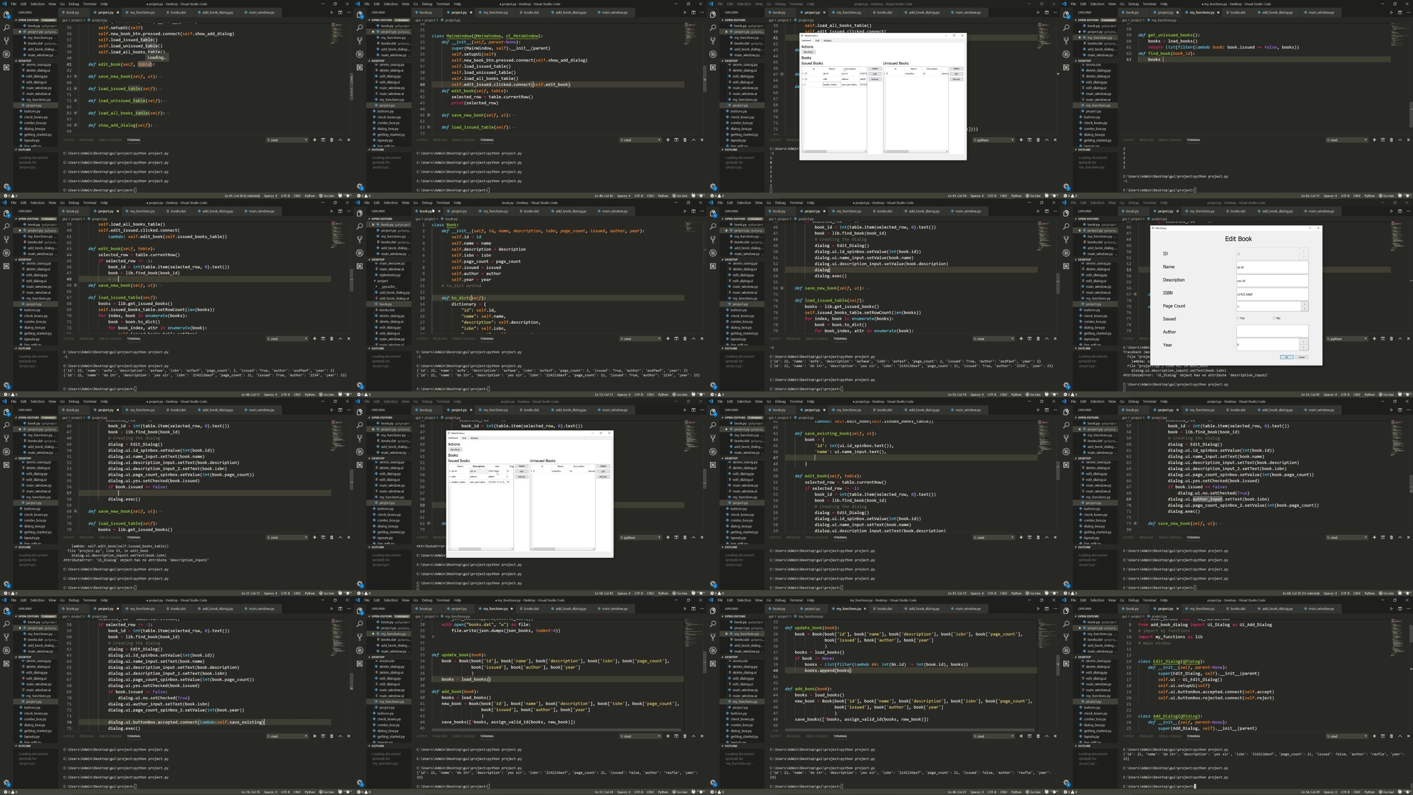Viewport: 1413px width, 795px height.
Task: Add new terminal in Ln 63, Col 11 window
Action: click(1374, 140)
